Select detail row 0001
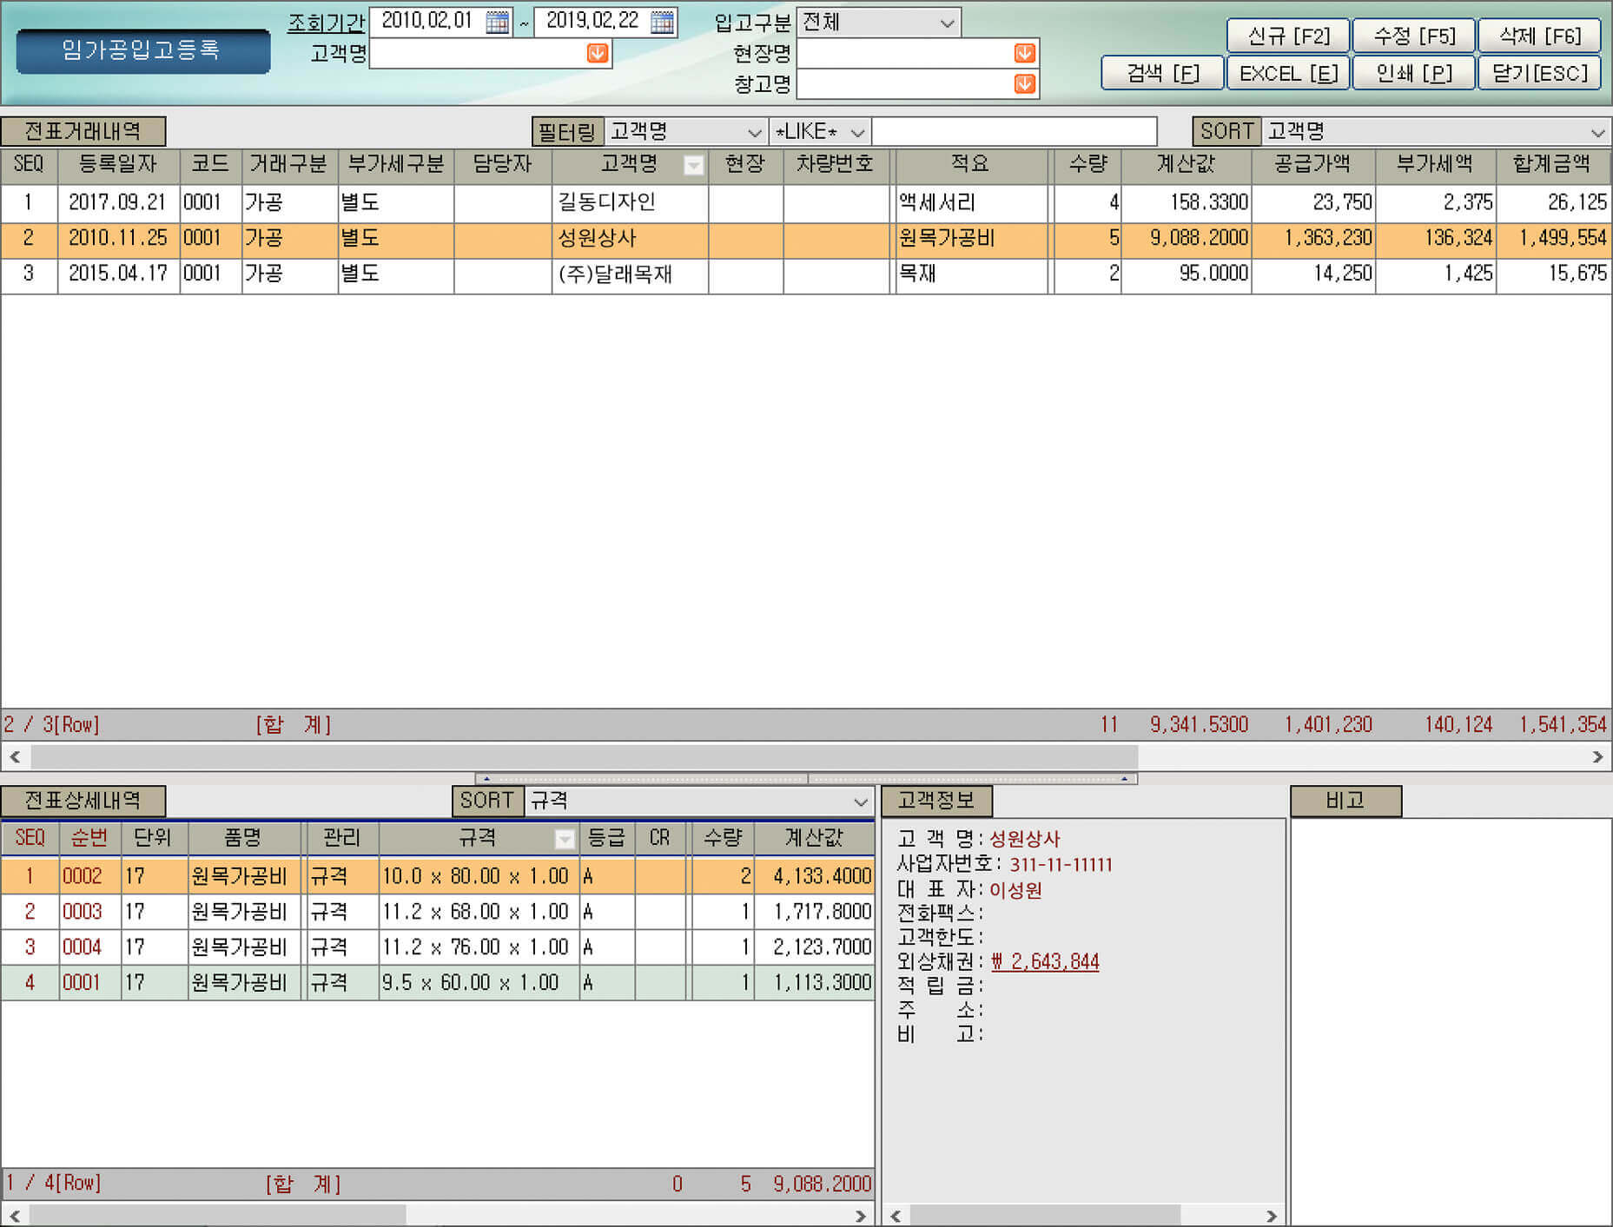The image size is (1613, 1227). tap(437, 983)
